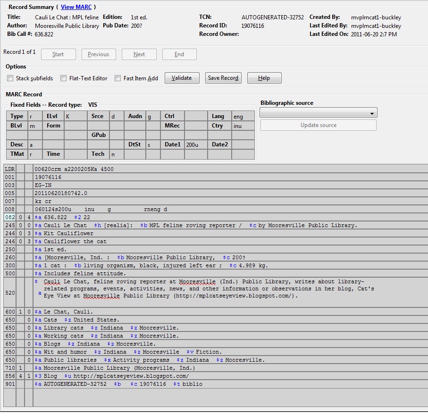Image resolution: width=428 pixels, height=416 pixels.
Task: Click the empty Form fixed field
Action: point(76,126)
